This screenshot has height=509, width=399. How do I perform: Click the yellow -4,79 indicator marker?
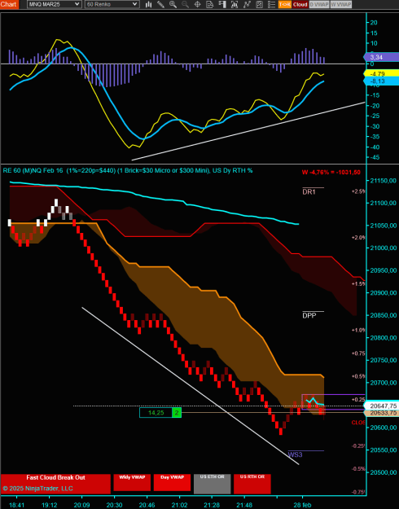pyautogui.click(x=381, y=73)
